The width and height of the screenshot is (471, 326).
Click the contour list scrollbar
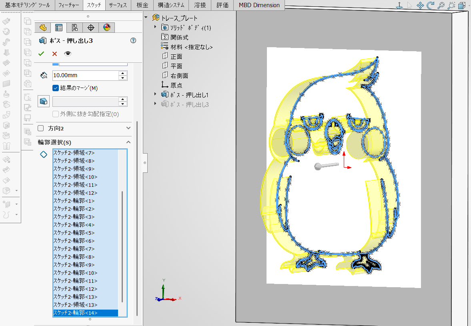click(122, 246)
